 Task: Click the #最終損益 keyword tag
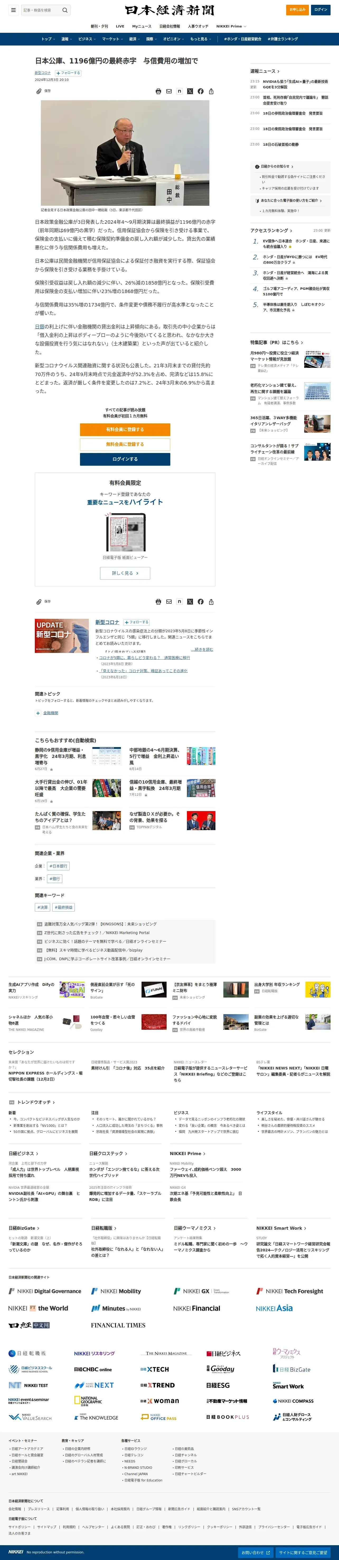click(x=63, y=907)
